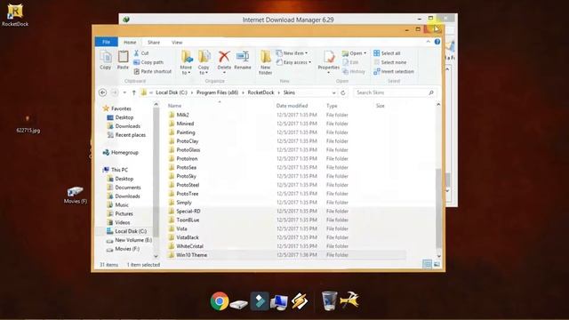The image size is (569, 320).
Task: Open the address bar history dropdown
Action: pos(333,92)
